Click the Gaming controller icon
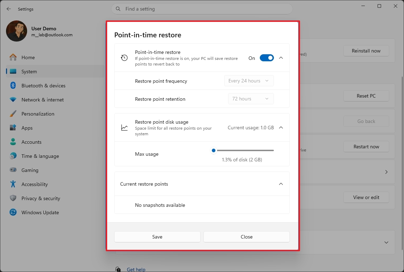404x272 pixels. click(13, 170)
